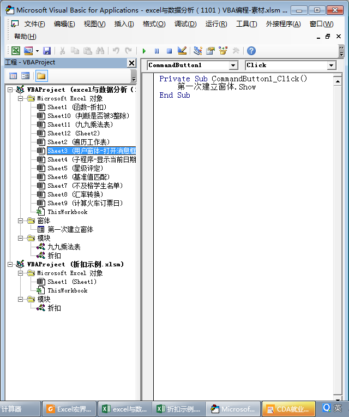Pause execution with the Break icon
The width and height of the screenshot is (349, 417).
157,51
